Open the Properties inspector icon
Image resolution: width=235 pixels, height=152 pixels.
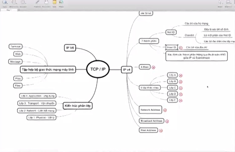pos(37,3)
